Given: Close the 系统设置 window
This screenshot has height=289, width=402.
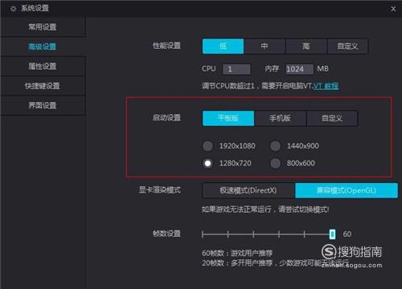Looking at the screenshot, I should click(x=393, y=9).
